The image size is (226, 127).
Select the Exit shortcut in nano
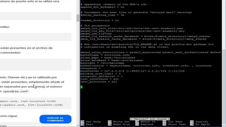pyautogui.click(x=87, y=125)
